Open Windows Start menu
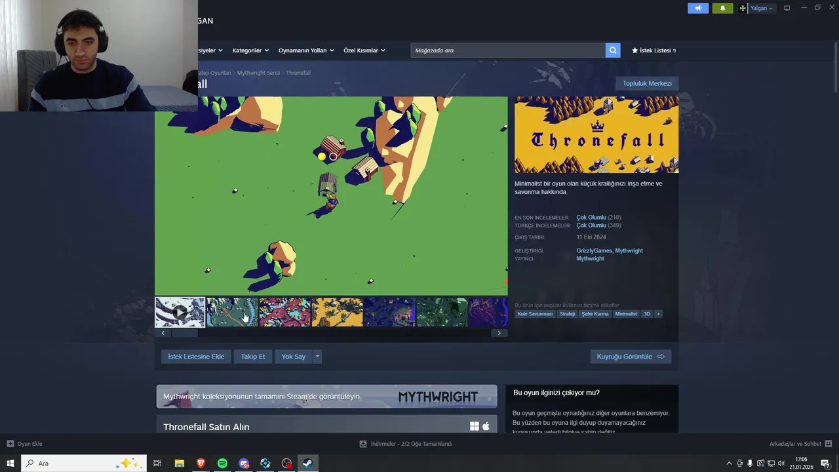The height and width of the screenshot is (472, 839). pyautogui.click(x=10, y=463)
